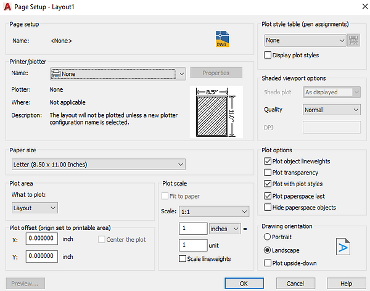This screenshot has width=370, height=291.
Task: Click the AutoCAD logo in title bar
Action: coord(7,7)
